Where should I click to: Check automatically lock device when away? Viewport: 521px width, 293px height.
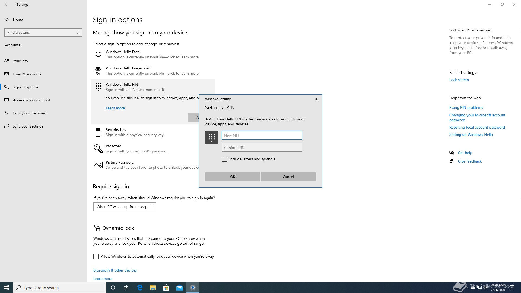coord(96,257)
